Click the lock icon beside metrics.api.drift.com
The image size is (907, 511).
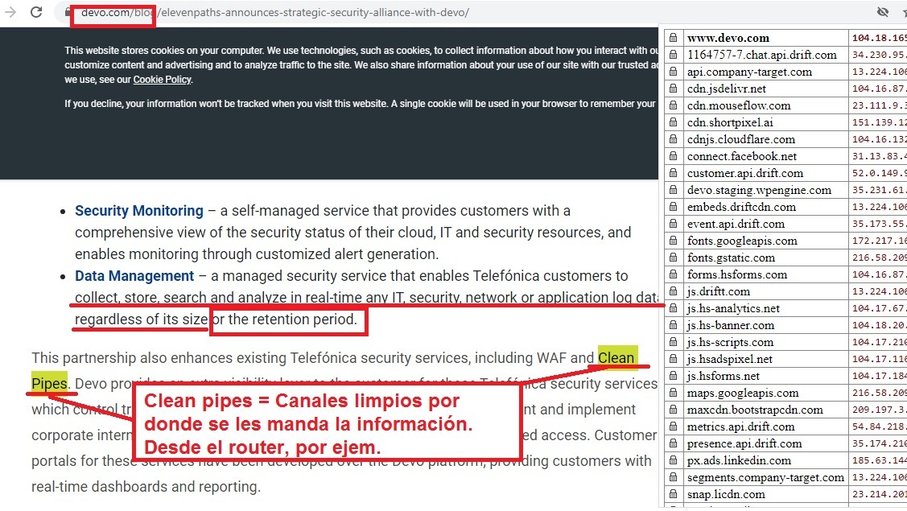pos(674,427)
